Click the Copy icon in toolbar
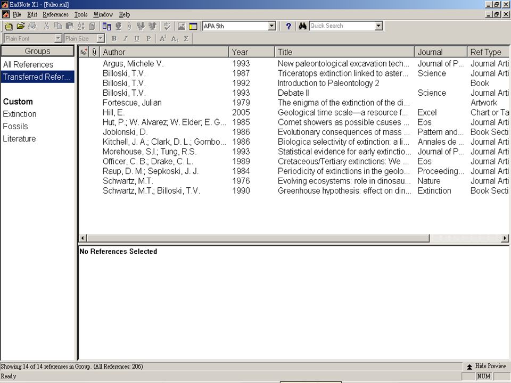The image size is (511, 383). pos(58,26)
